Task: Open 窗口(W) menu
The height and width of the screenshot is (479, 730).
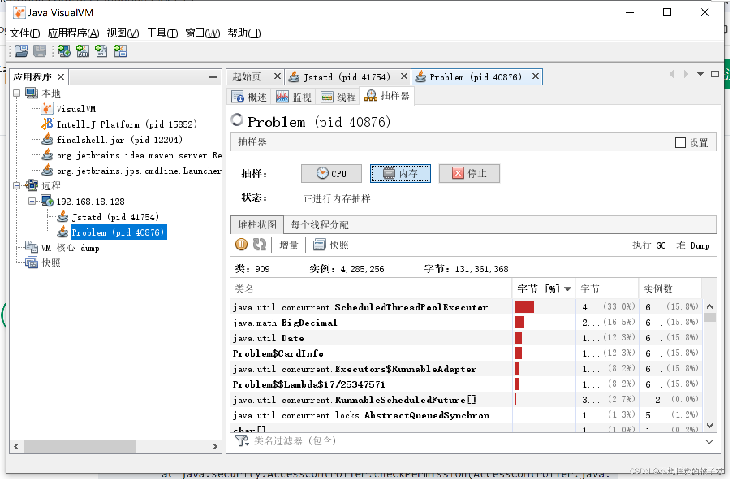Action: pos(202,33)
